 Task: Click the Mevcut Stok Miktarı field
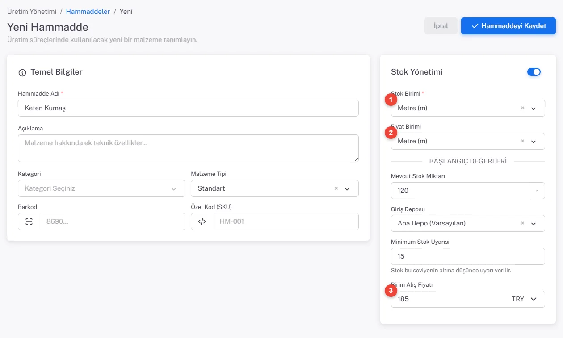tap(460, 191)
